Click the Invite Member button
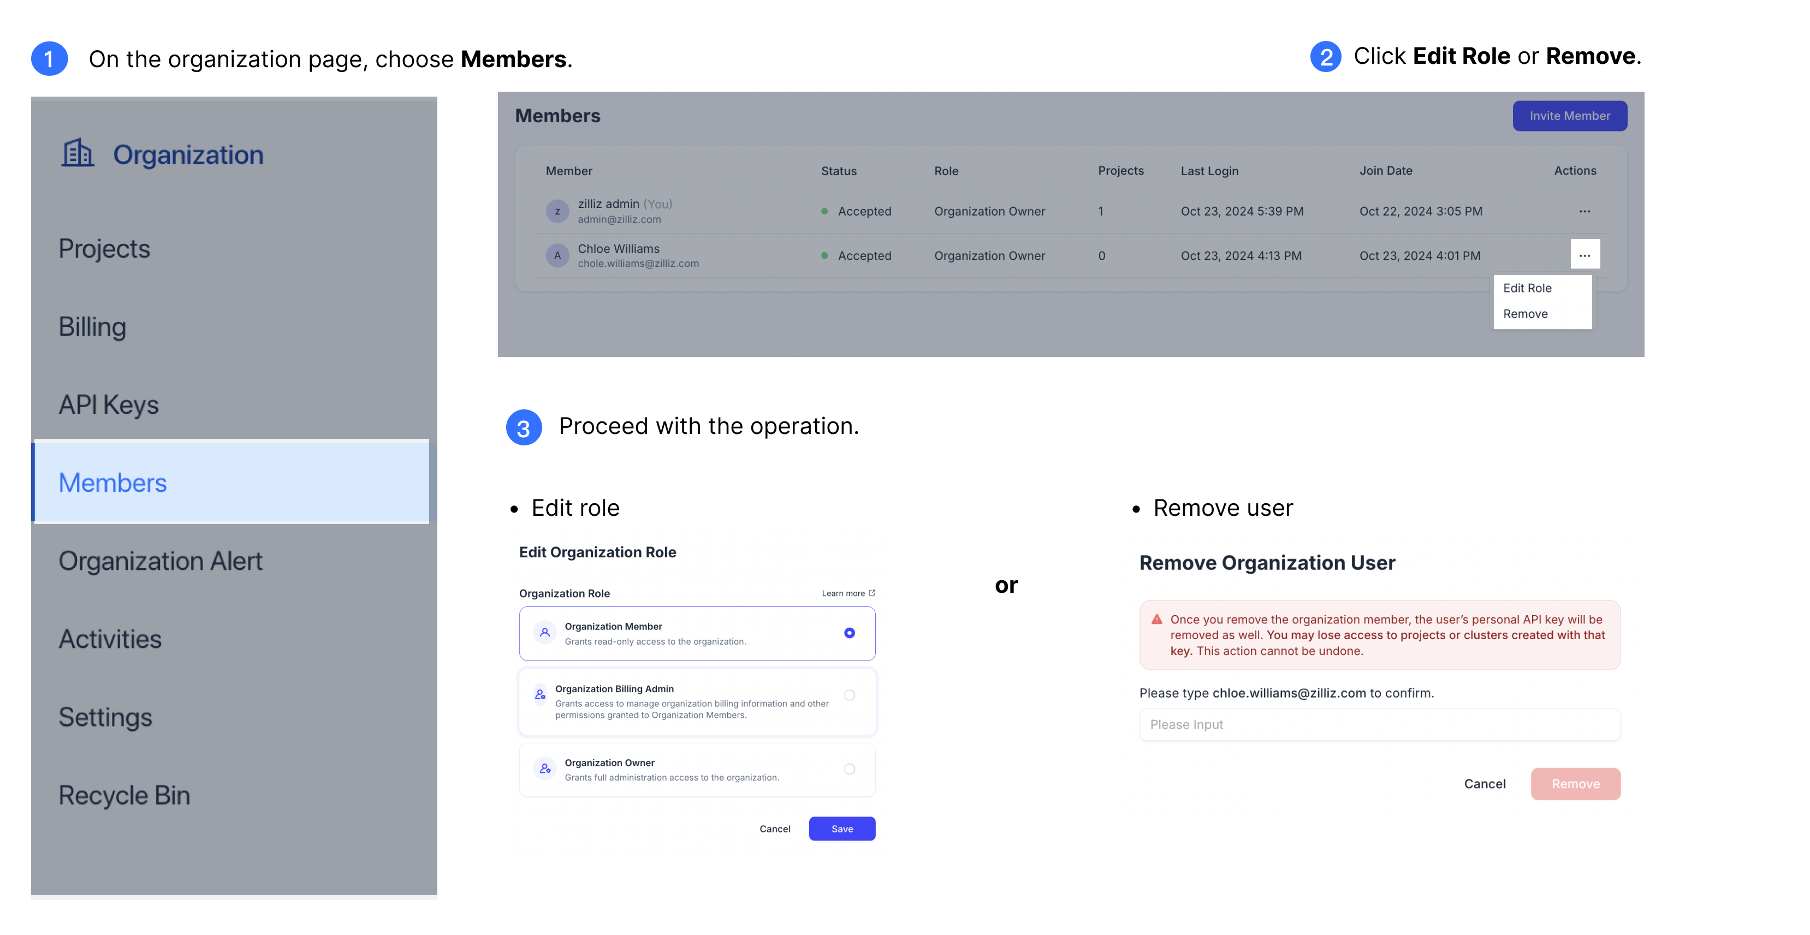This screenshot has height=935, width=1810. point(1569,115)
